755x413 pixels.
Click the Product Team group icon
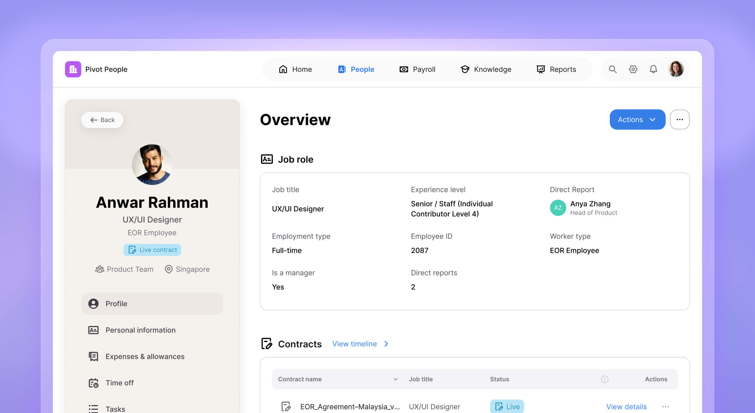coord(99,269)
